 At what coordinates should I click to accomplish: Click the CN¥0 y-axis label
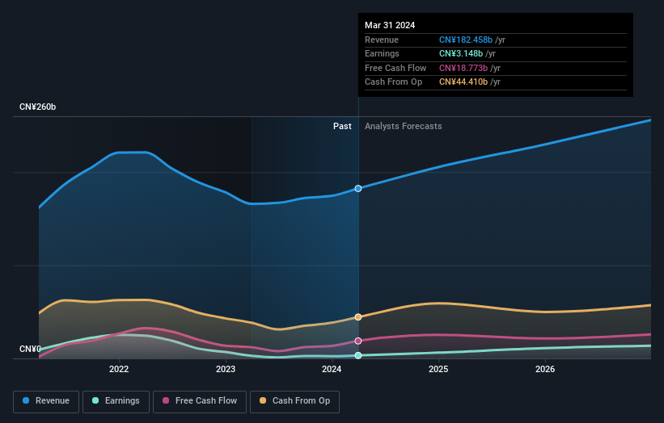[x=30, y=349]
